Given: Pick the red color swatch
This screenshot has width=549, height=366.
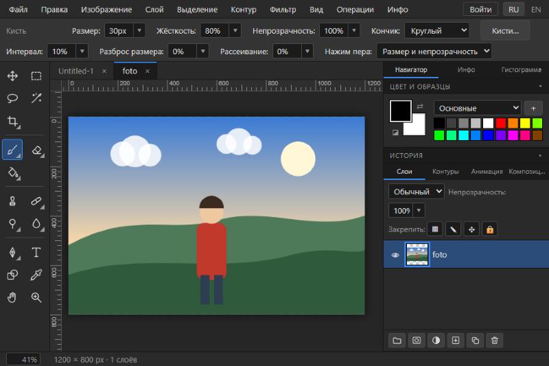Looking at the screenshot, I should click(x=501, y=123).
